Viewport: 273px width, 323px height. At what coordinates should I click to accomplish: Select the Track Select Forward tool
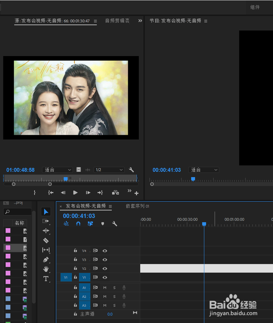point(46,221)
